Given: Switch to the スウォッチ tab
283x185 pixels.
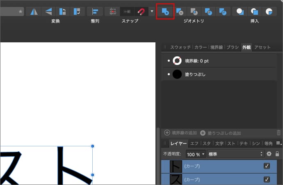Looking at the screenshot, I should click(x=181, y=47).
